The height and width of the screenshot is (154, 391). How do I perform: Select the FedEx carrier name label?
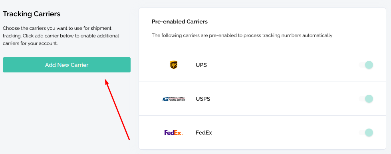tap(204, 133)
